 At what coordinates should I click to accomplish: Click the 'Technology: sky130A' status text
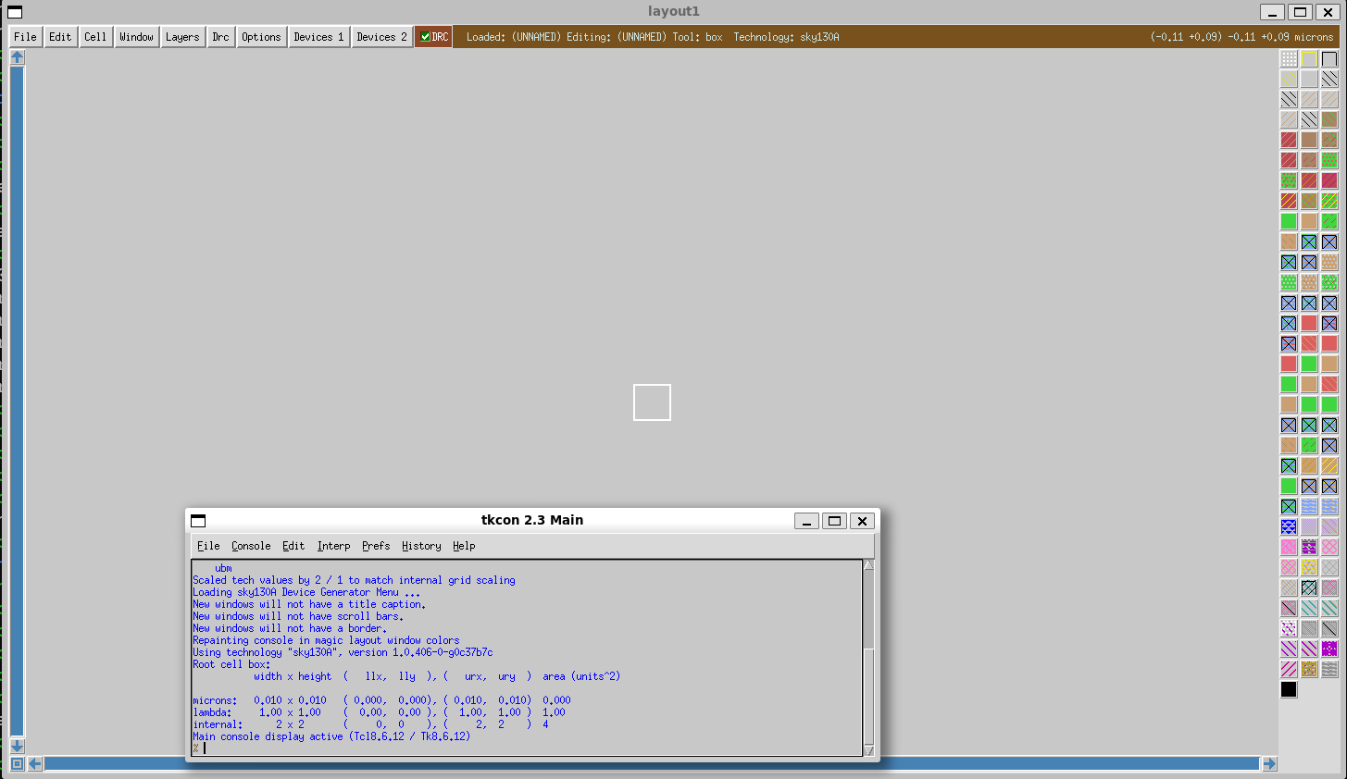click(786, 37)
